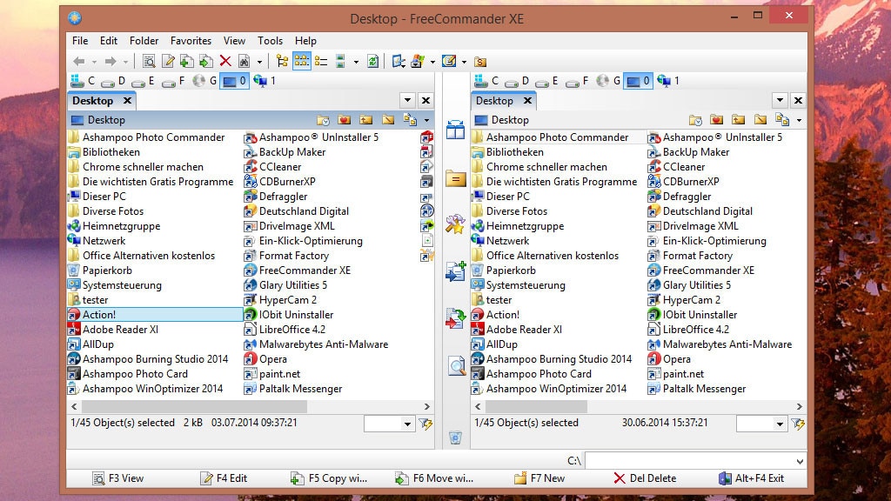Open the left panel filter combo box
Screen dimensions: 891x501
click(x=389, y=424)
